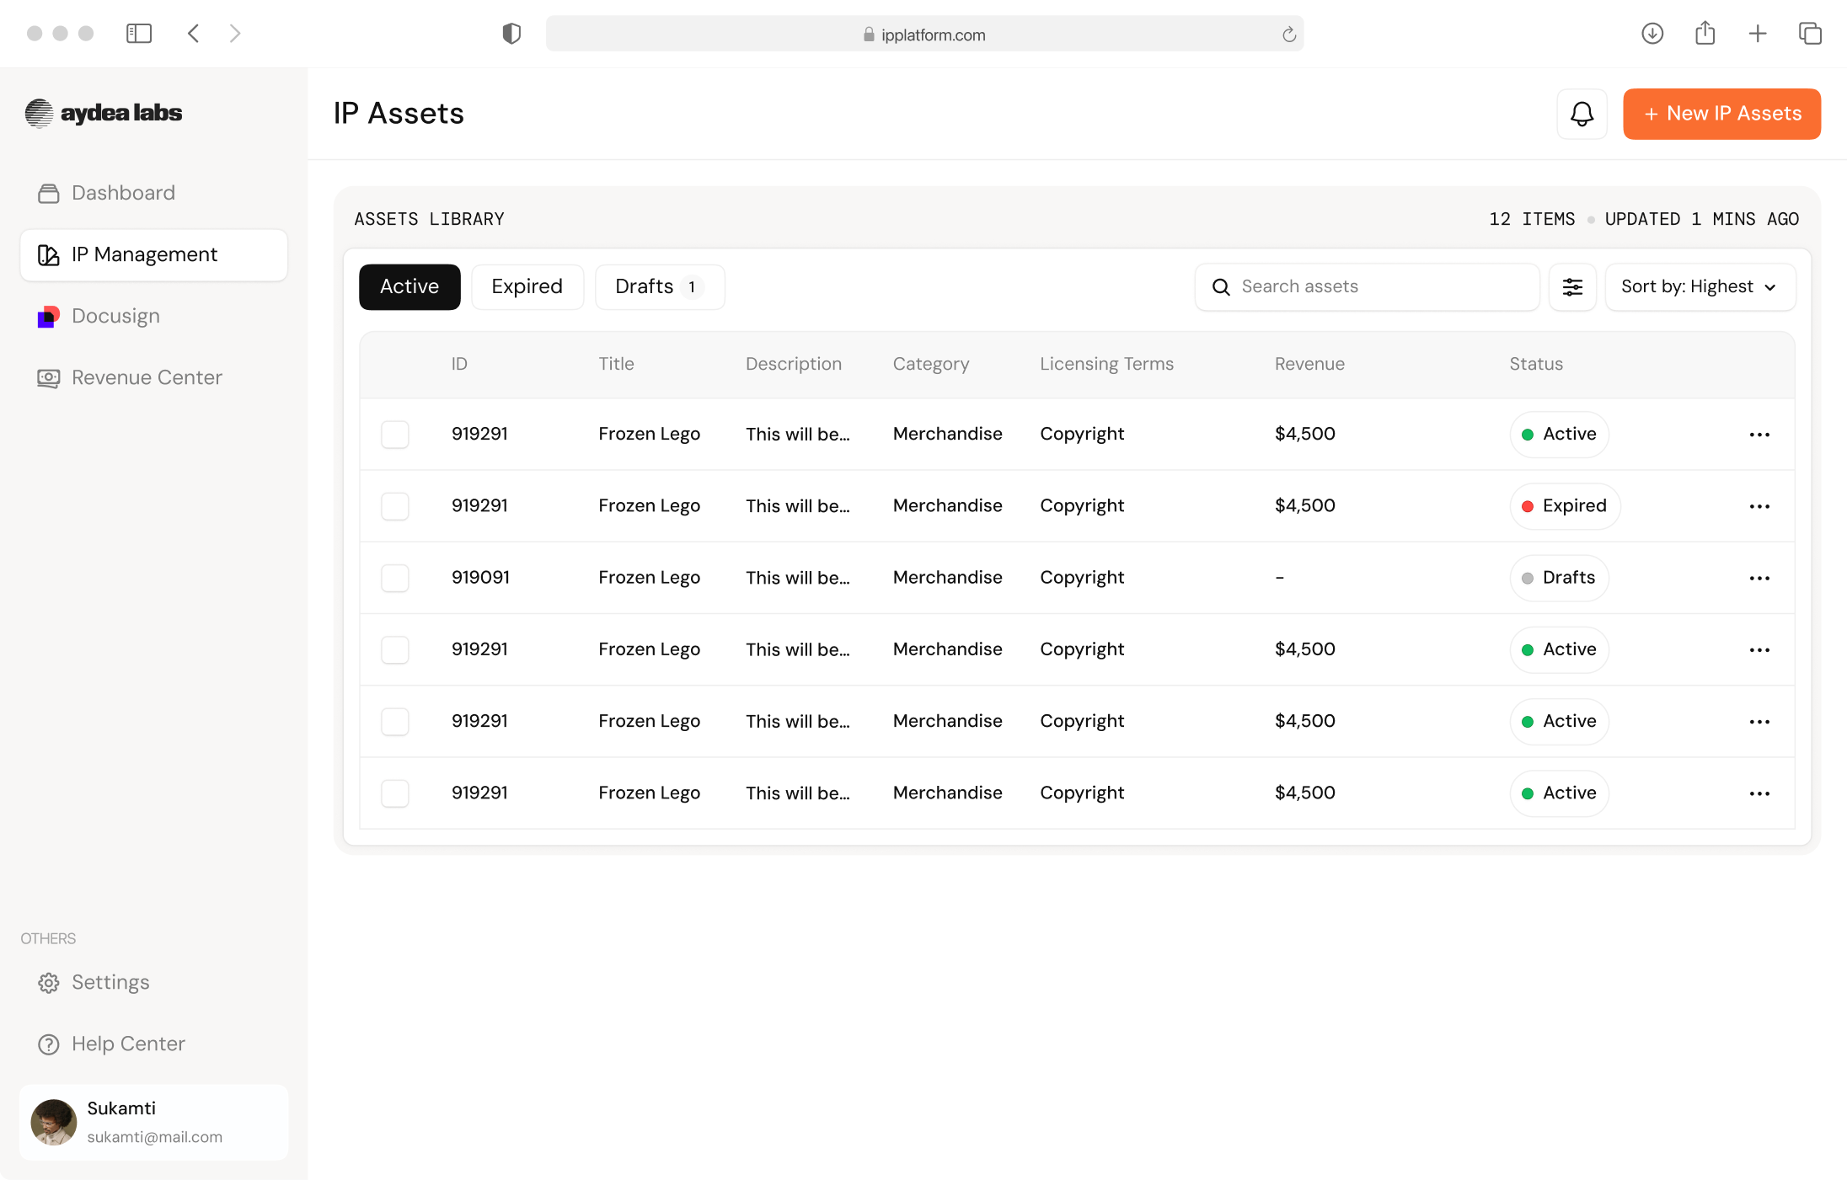The image size is (1847, 1180).
Task: Select the checkbox for asset 919091
Action: 395,578
